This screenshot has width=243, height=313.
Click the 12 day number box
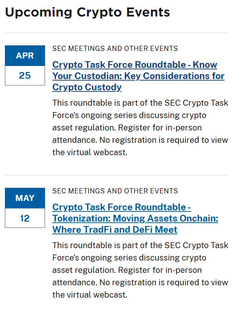click(25, 218)
